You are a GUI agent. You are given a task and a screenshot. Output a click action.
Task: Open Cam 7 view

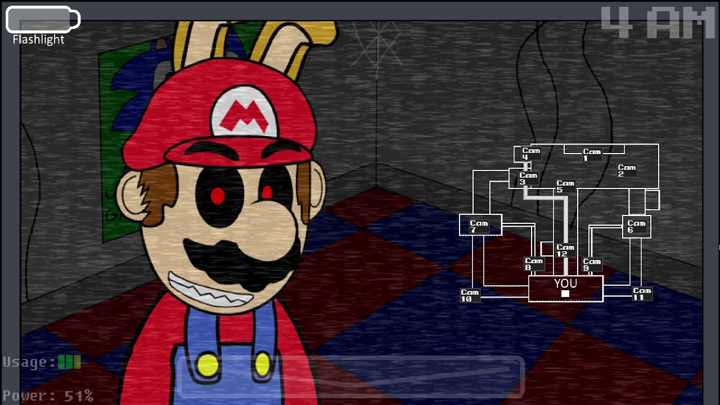coord(479,226)
